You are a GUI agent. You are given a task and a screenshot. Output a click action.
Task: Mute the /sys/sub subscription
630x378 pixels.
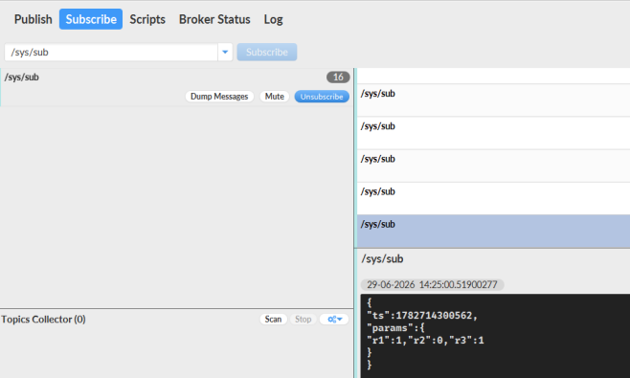pos(275,97)
